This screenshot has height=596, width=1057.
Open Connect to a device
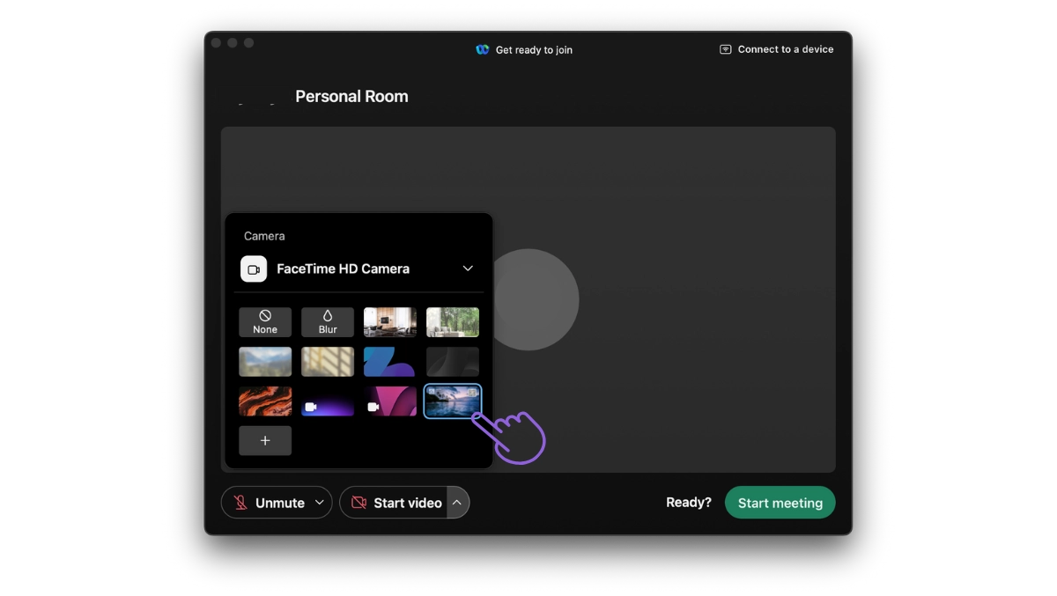pos(784,49)
